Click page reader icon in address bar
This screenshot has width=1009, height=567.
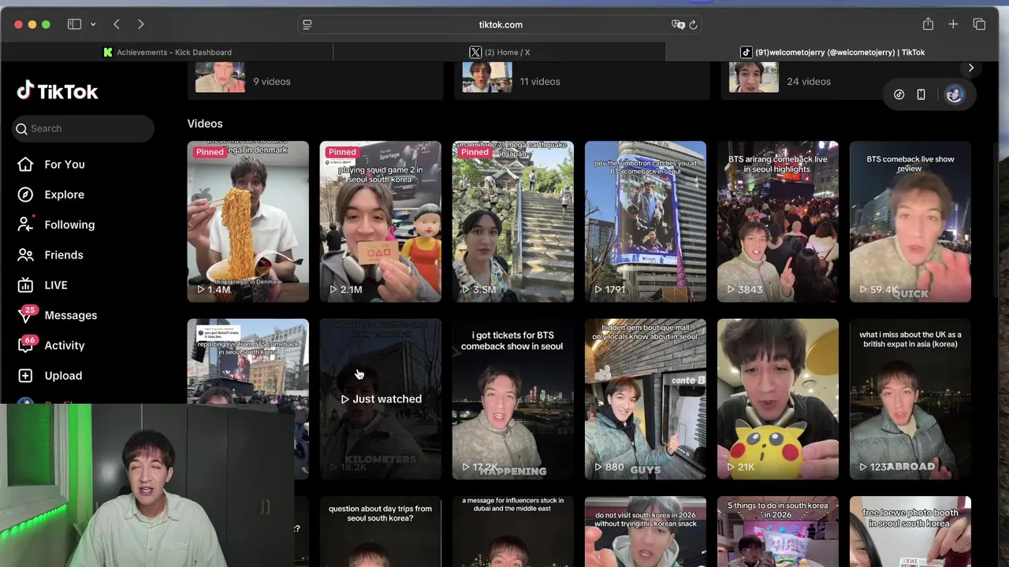307,24
